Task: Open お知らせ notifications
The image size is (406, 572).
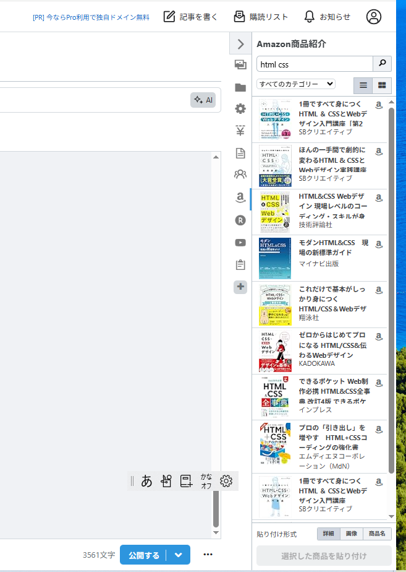Action: 327,17
